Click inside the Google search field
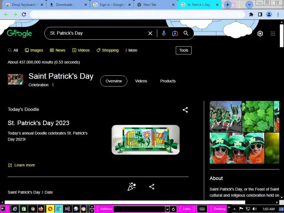Viewport: 284px width, 213px height. [x=98, y=33]
